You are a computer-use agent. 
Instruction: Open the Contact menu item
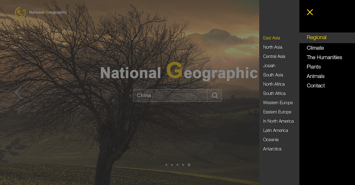tap(316, 85)
